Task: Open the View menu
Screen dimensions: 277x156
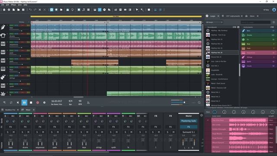Action: [20, 5]
